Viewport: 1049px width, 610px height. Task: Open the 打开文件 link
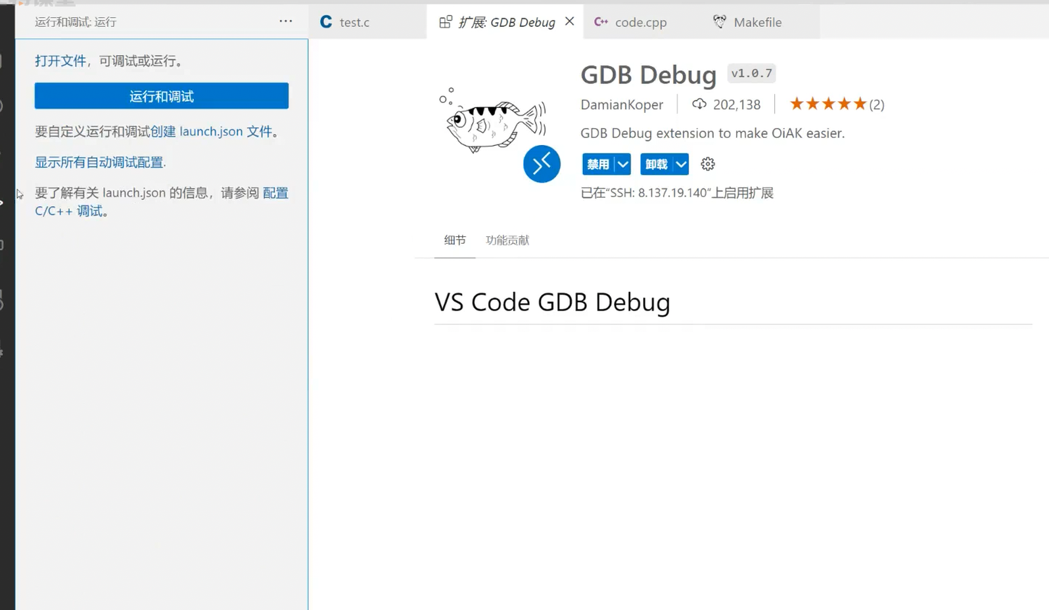[60, 61]
